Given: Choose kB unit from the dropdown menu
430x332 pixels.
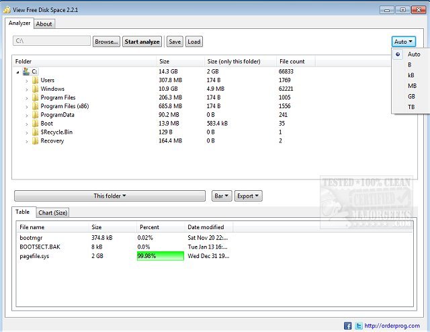Looking at the screenshot, I should click(x=411, y=75).
